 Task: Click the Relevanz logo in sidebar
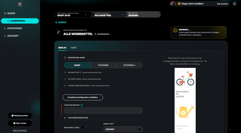[x=20, y=4]
